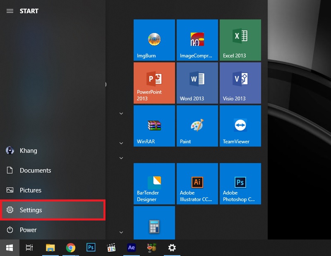Launch the PowerPoint 2013 tile
The width and height of the screenshot is (331, 256).
[x=154, y=83]
